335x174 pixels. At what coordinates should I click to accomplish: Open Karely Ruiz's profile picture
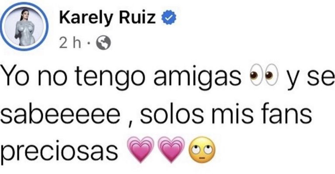click(24, 26)
